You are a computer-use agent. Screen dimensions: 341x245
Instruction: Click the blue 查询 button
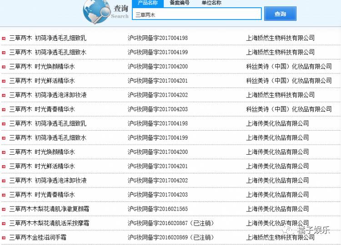(x=280, y=14)
